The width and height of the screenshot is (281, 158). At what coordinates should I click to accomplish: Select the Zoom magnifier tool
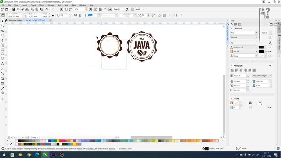[x=3, y=36]
